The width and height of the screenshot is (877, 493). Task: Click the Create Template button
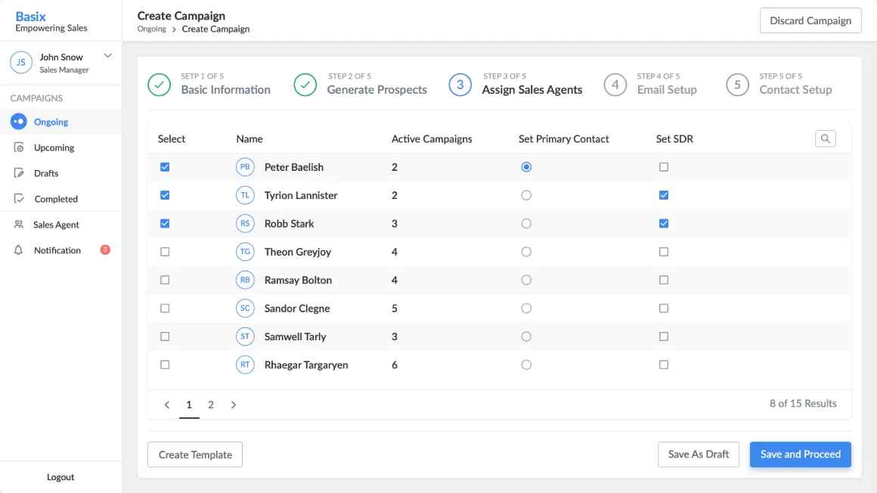tap(195, 454)
